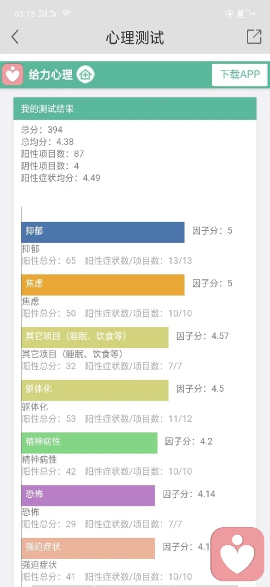Select the orange 焦虑 bar

[x=103, y=285]
